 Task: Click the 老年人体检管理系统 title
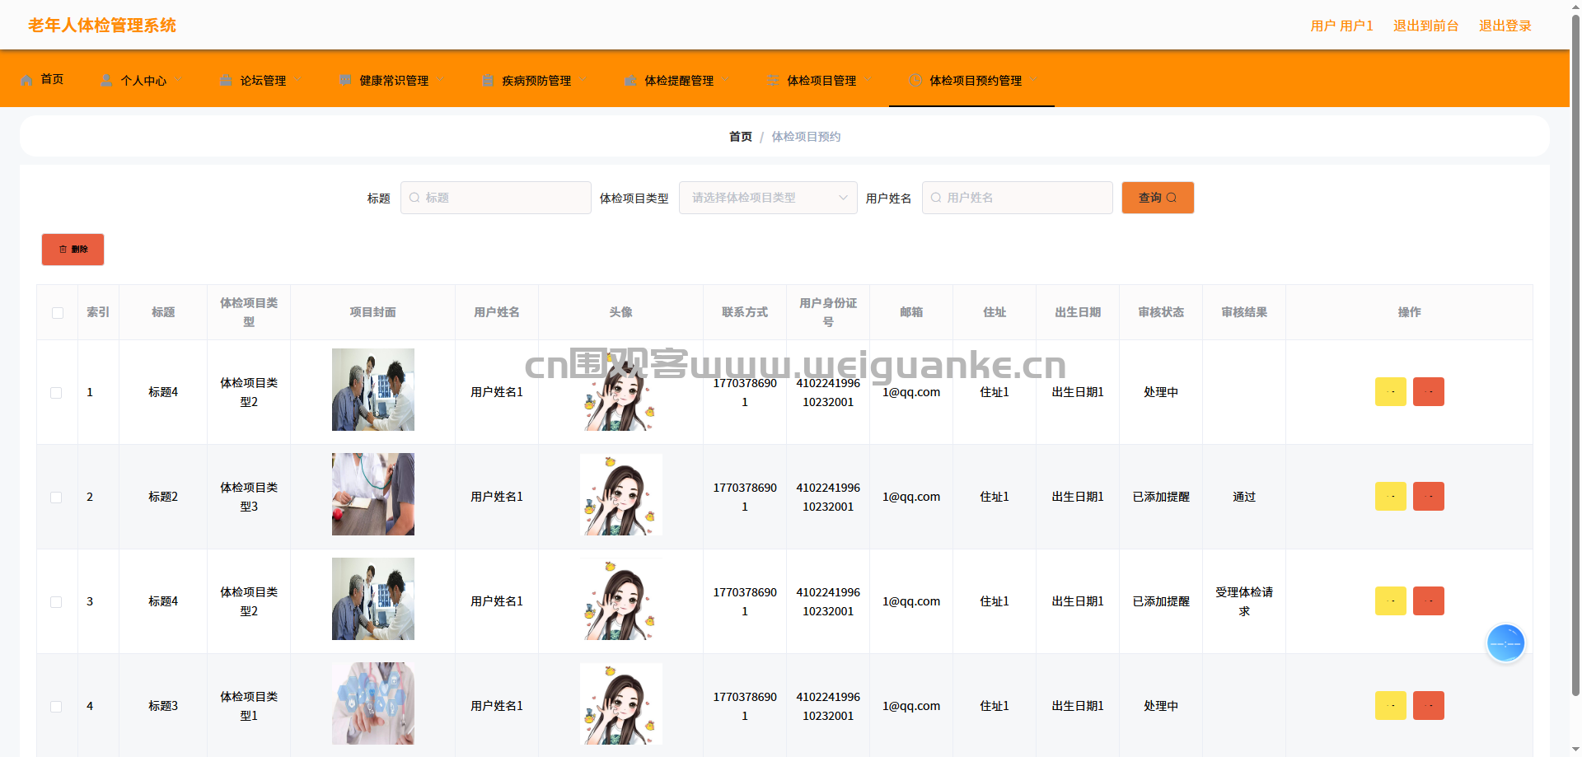click(x=102, y=26)
